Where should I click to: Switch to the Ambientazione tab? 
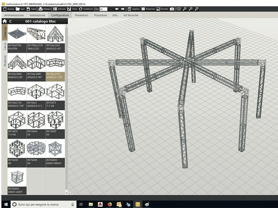pos(14,15)
